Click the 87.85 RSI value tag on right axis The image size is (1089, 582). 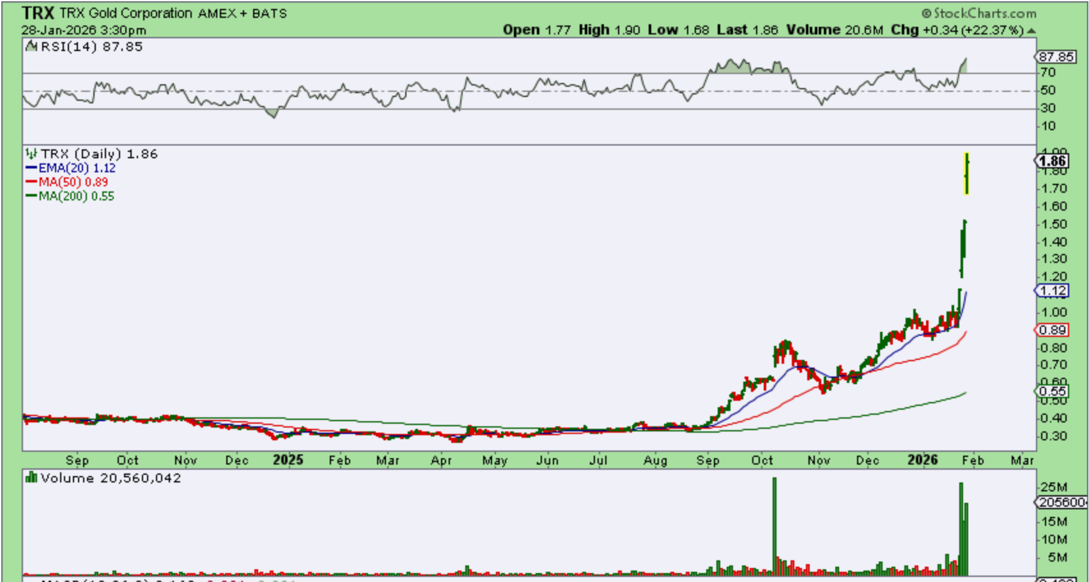click(1056, 57)
